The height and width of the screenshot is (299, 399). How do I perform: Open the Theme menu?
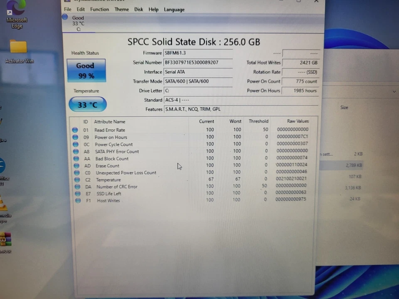(122, 10)
